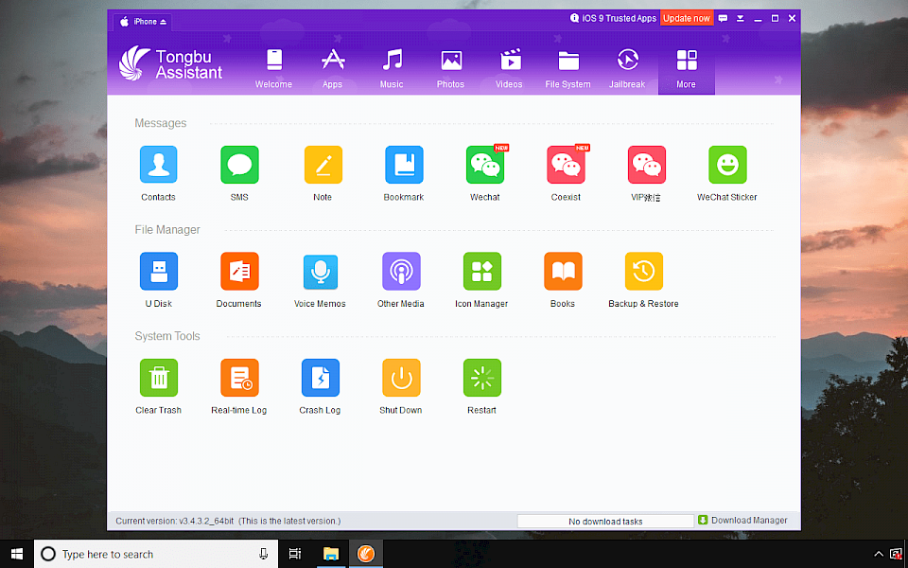Image resolution: width=908 pixels, height=568 pixels.
Task: Open Windows Task View
Action: click(x=295, y=554)
